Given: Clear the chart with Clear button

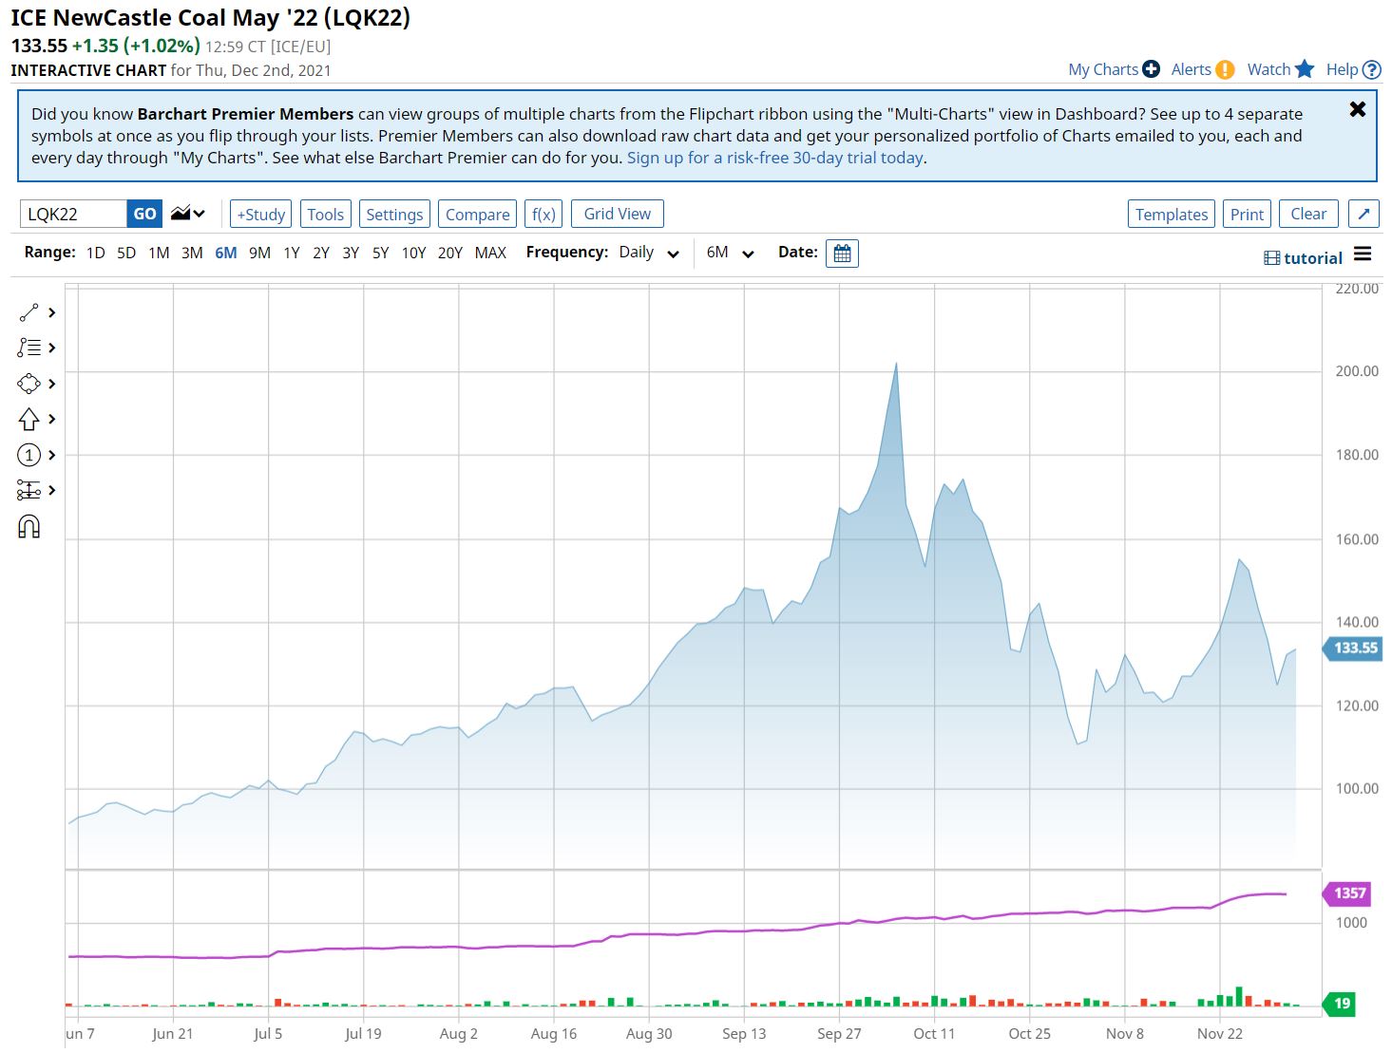Looking at the screenshot, I should point(1308,214).
